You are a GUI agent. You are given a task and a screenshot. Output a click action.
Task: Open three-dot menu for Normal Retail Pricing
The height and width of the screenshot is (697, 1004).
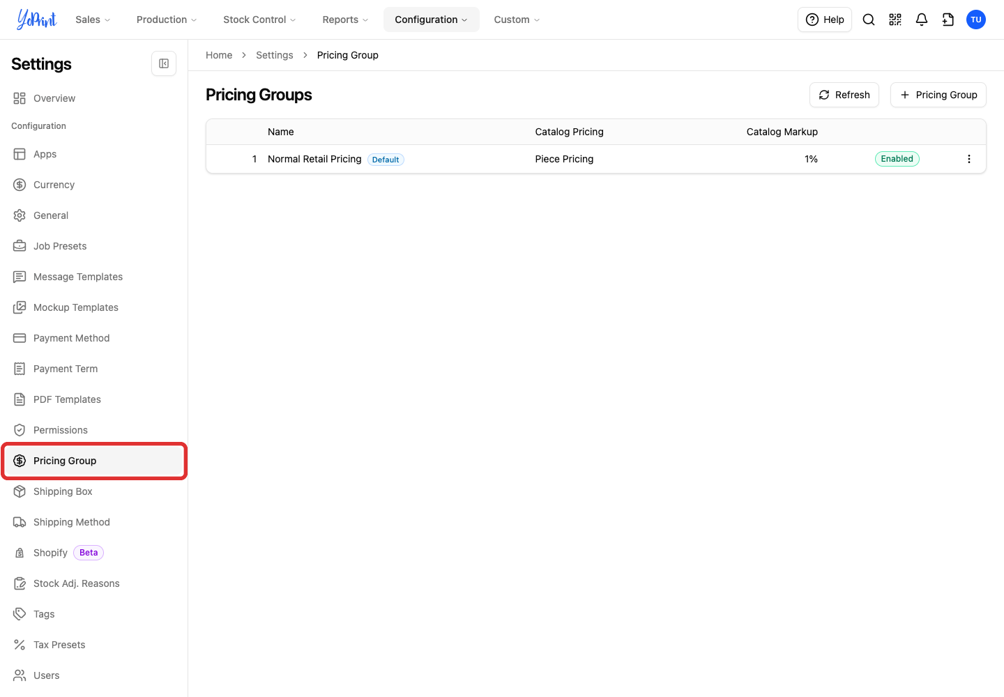click(969, 159)
